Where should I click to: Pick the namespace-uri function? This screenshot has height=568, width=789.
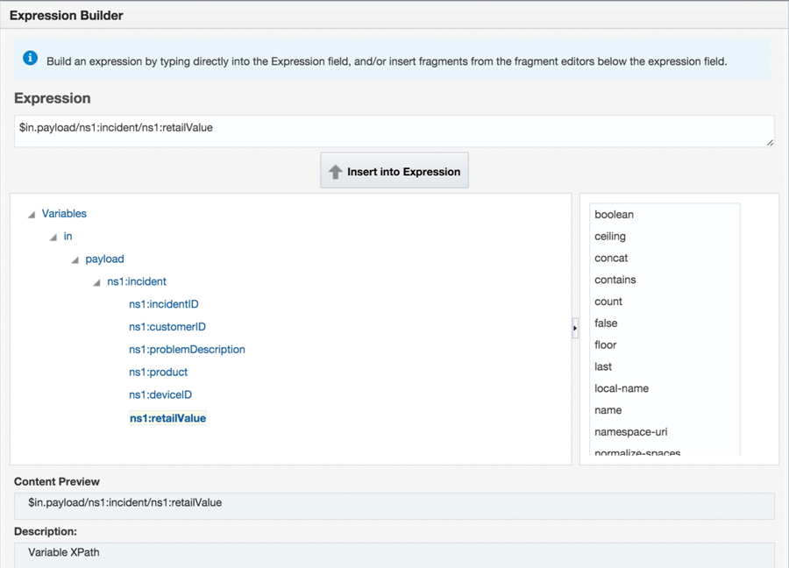click(631, 432)
